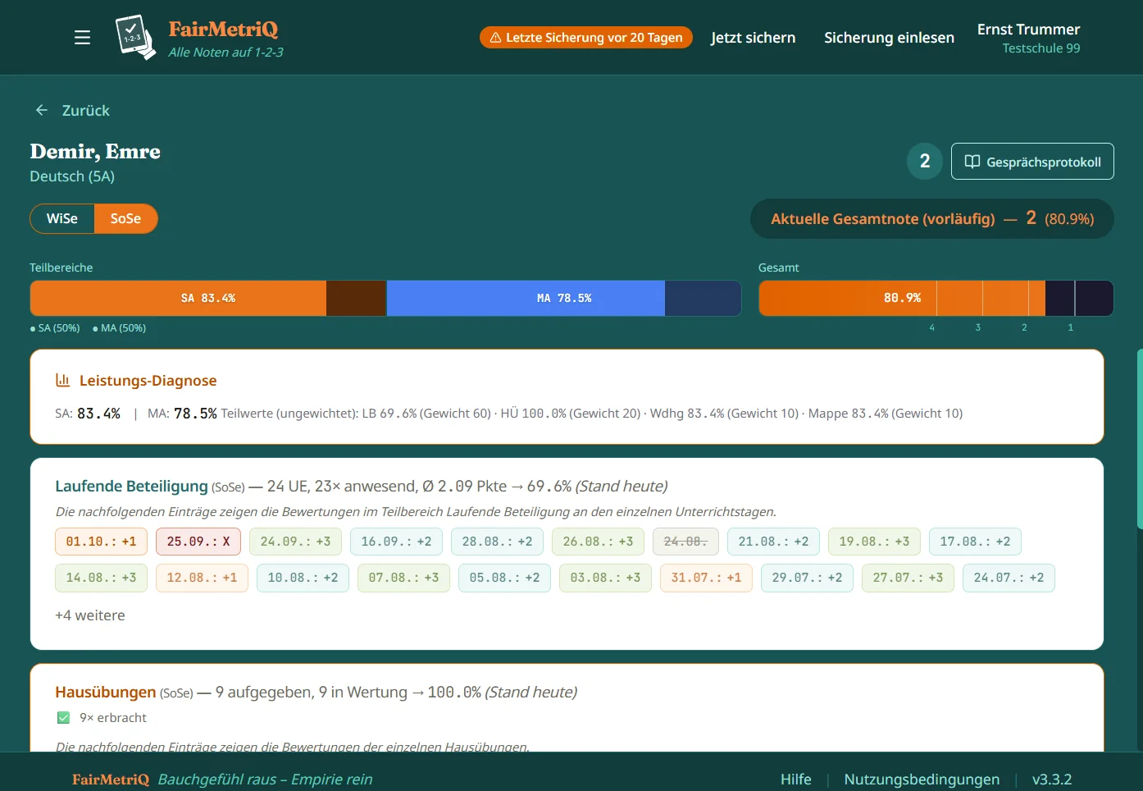This screenshot has height=791, width=1143.
Task: Select the 25.09.: X absence chip
Action: (x=198, y=542)
